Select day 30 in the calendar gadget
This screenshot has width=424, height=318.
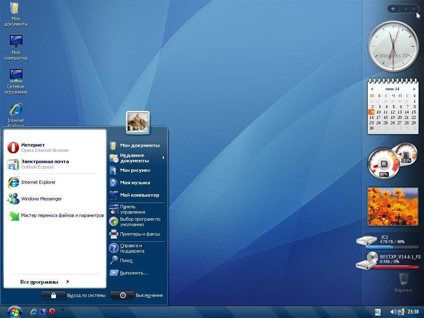coord(371,128)
